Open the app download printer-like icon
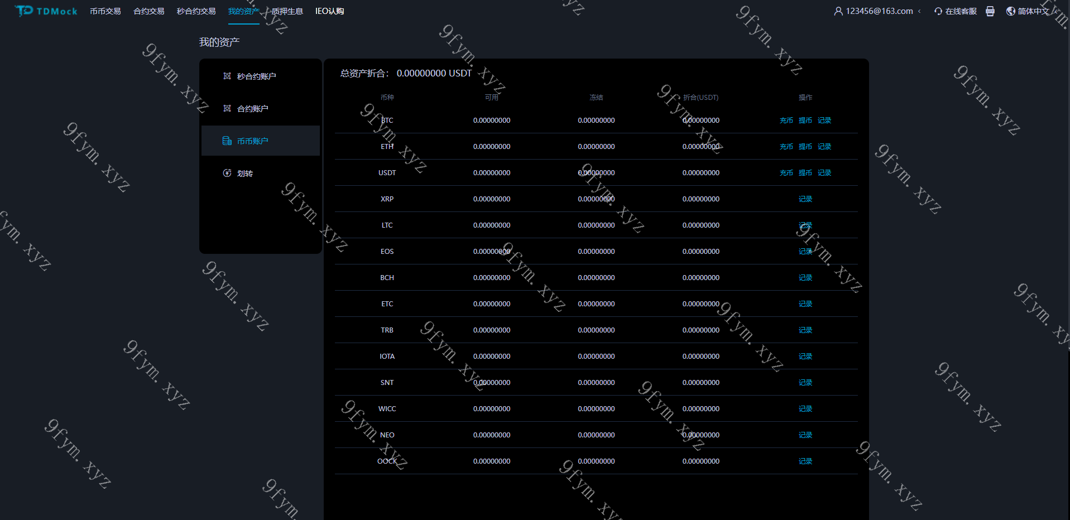The height and width of the screenshot is (520, 1070). (990, 11)
